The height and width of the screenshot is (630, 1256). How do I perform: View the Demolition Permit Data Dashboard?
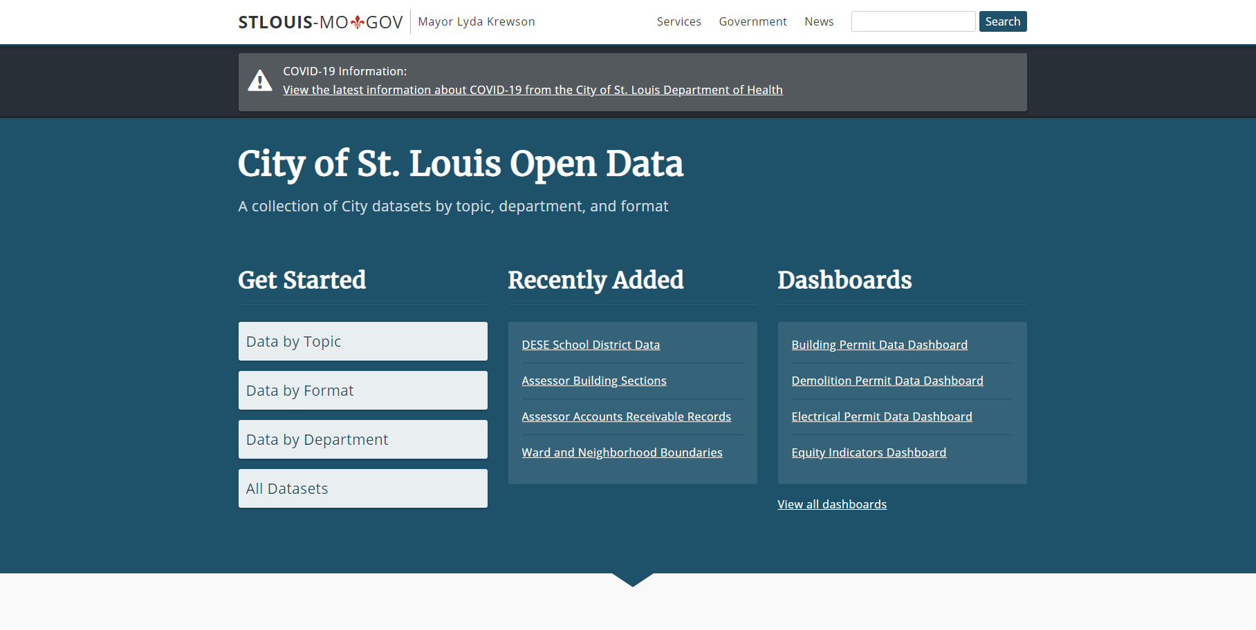887,381
